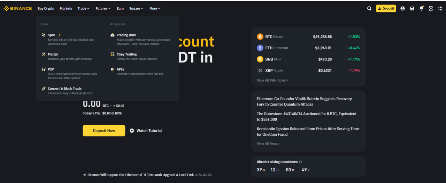This screenshot has width=446, height=183.
Task: Click the Convert & Block Trade icon
Action: [x=44, y=89]
